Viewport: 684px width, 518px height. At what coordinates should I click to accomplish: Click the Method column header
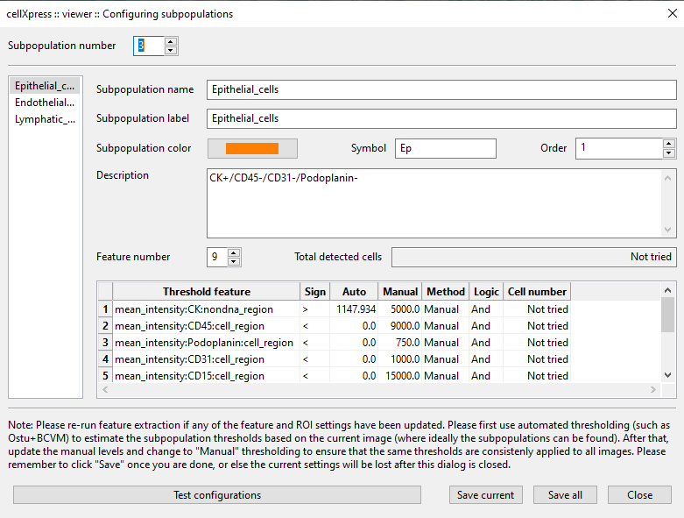[x=446, y=292]
